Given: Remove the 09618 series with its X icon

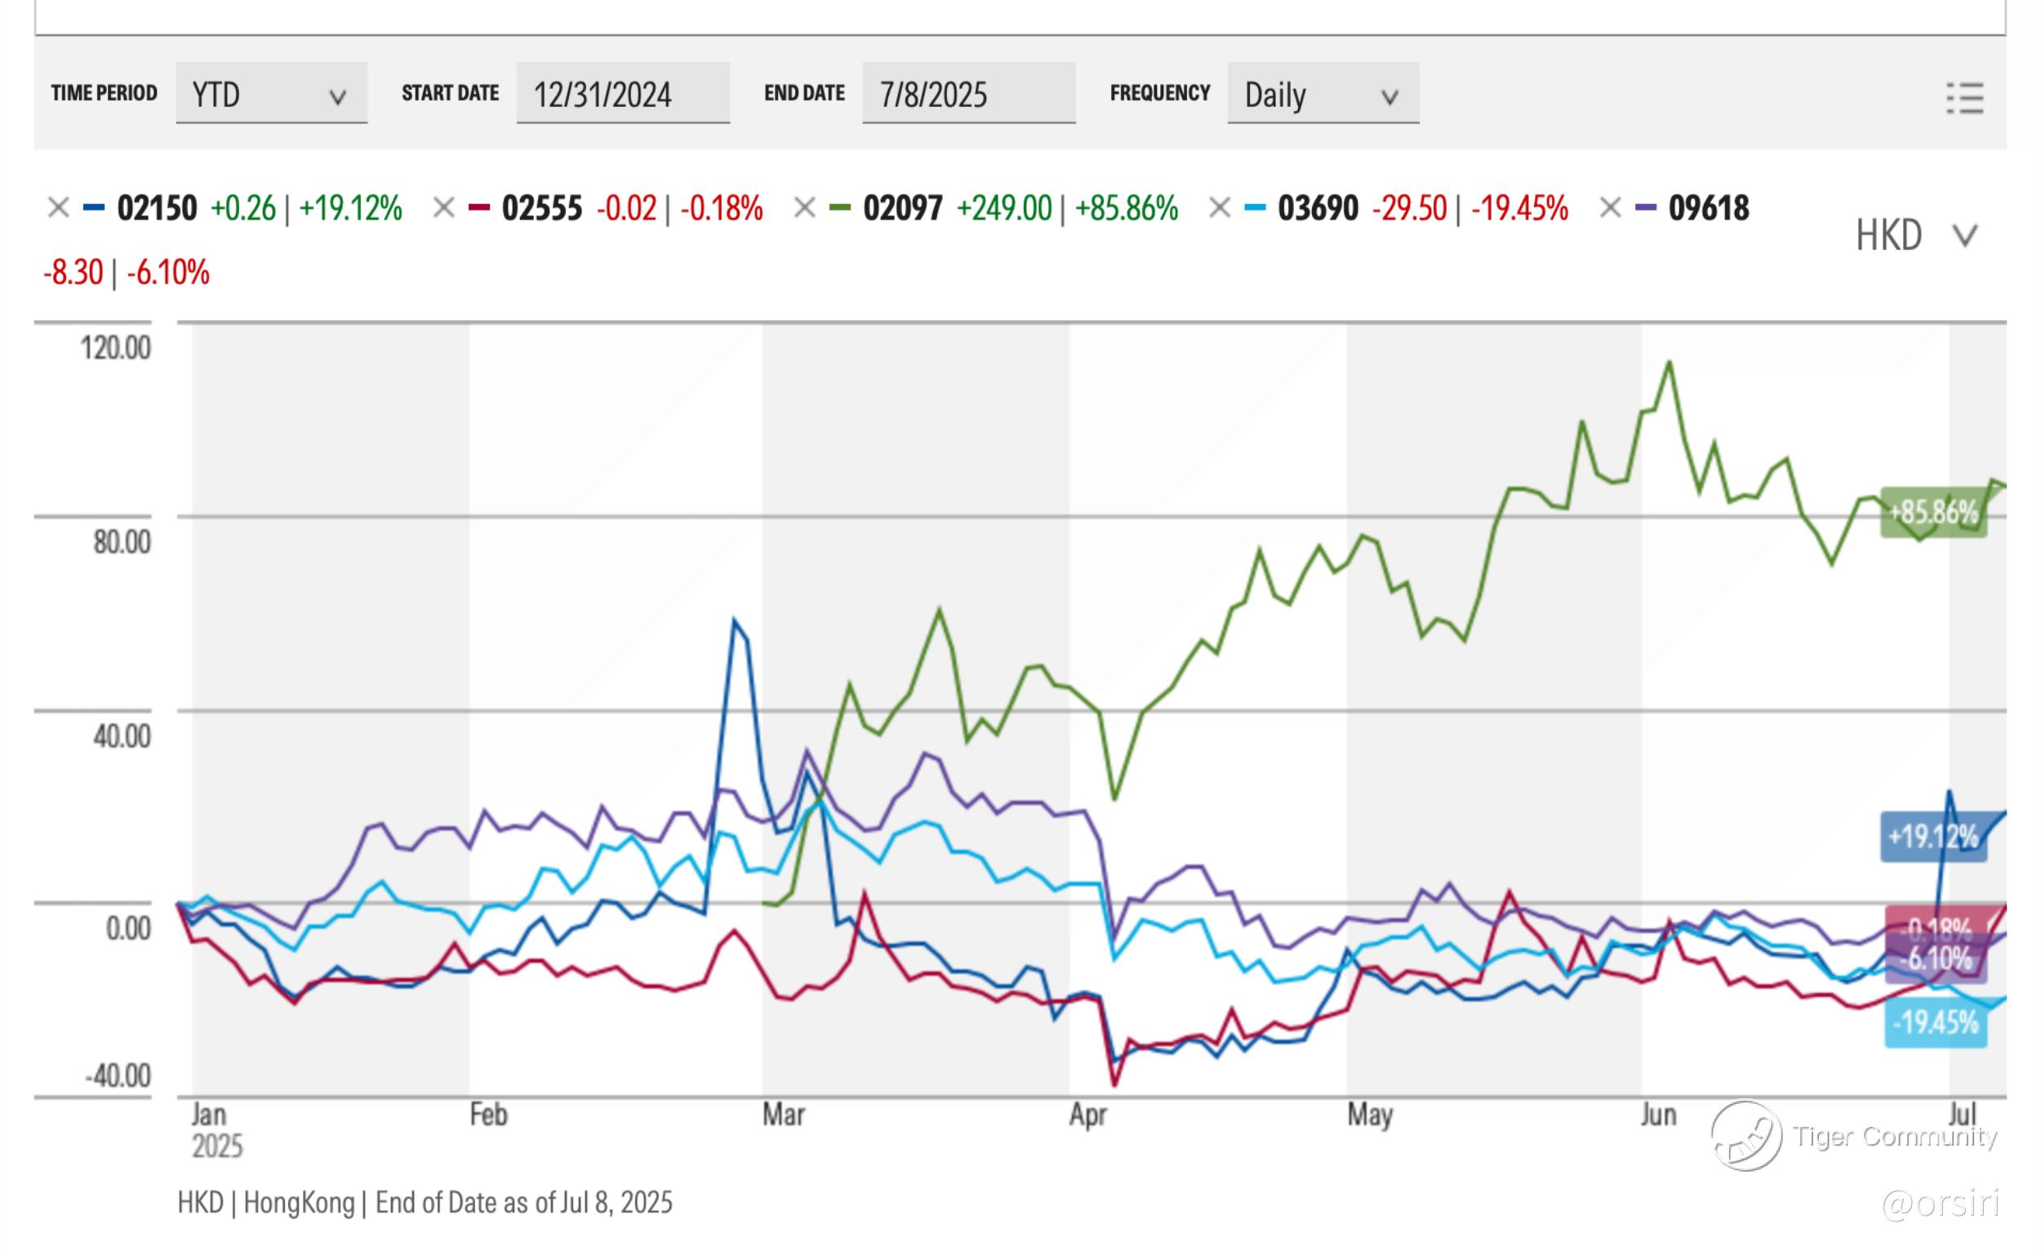Looking at the screenshot, I should (1610, 207).
